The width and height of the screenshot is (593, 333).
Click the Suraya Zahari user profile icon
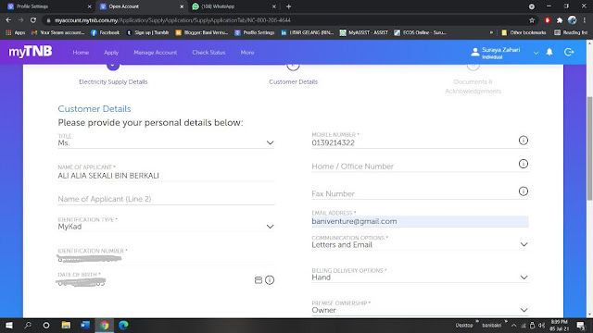(x=475, y=52)
